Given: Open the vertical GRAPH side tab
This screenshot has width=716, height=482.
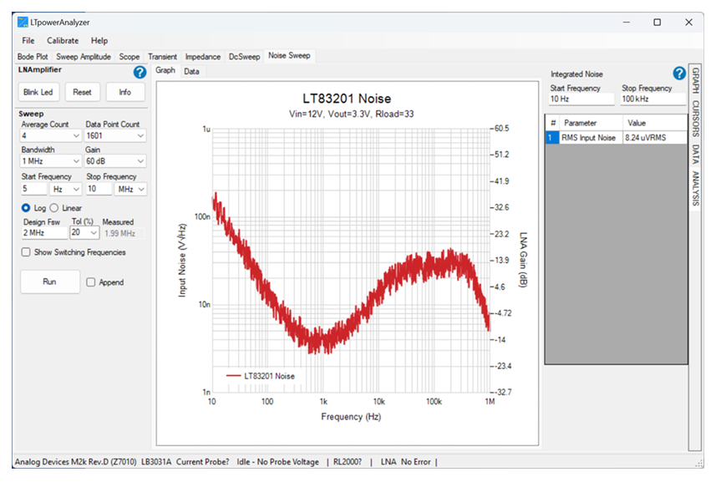Looking at the screenshot, I should [695, 81].
